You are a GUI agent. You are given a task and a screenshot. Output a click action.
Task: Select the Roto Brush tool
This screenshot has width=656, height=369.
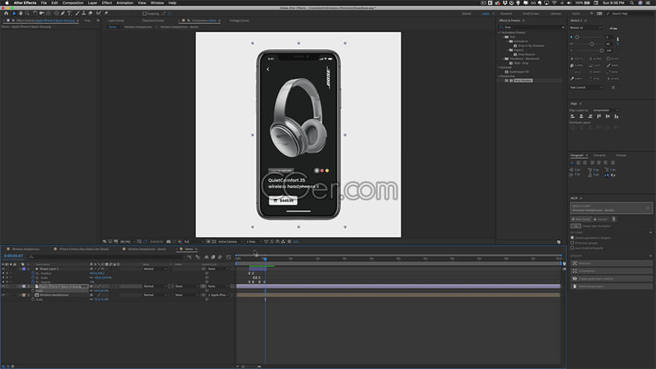(x=98, y=13)
